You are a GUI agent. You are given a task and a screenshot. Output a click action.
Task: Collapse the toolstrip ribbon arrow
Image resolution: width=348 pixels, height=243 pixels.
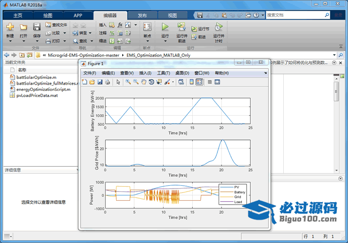click(341, 46)
